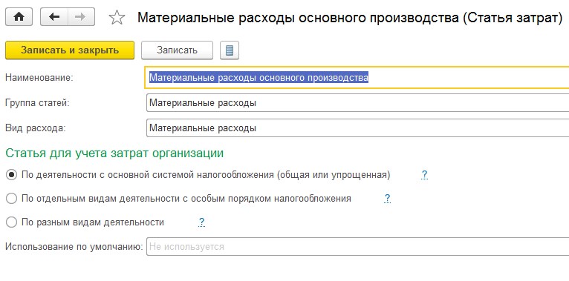Screen dimensions: 569x281
Task: Navigate forward with the right arrow
Action: point(81,17)
